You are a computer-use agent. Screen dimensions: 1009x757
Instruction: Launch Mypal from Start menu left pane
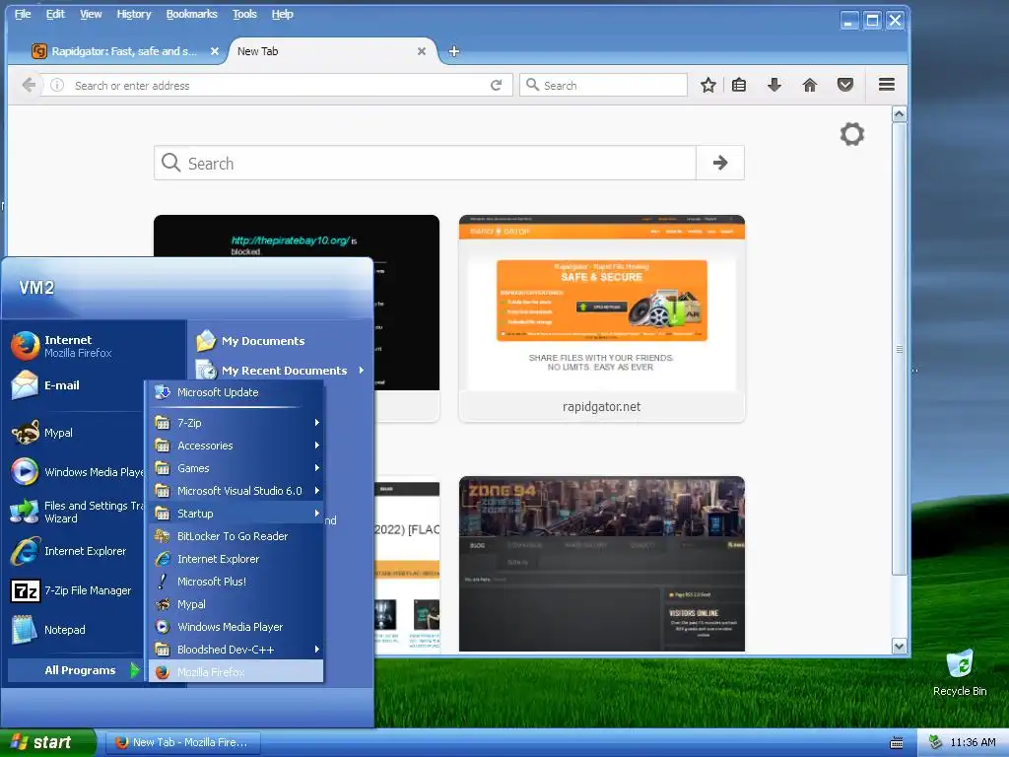(42, 433)
